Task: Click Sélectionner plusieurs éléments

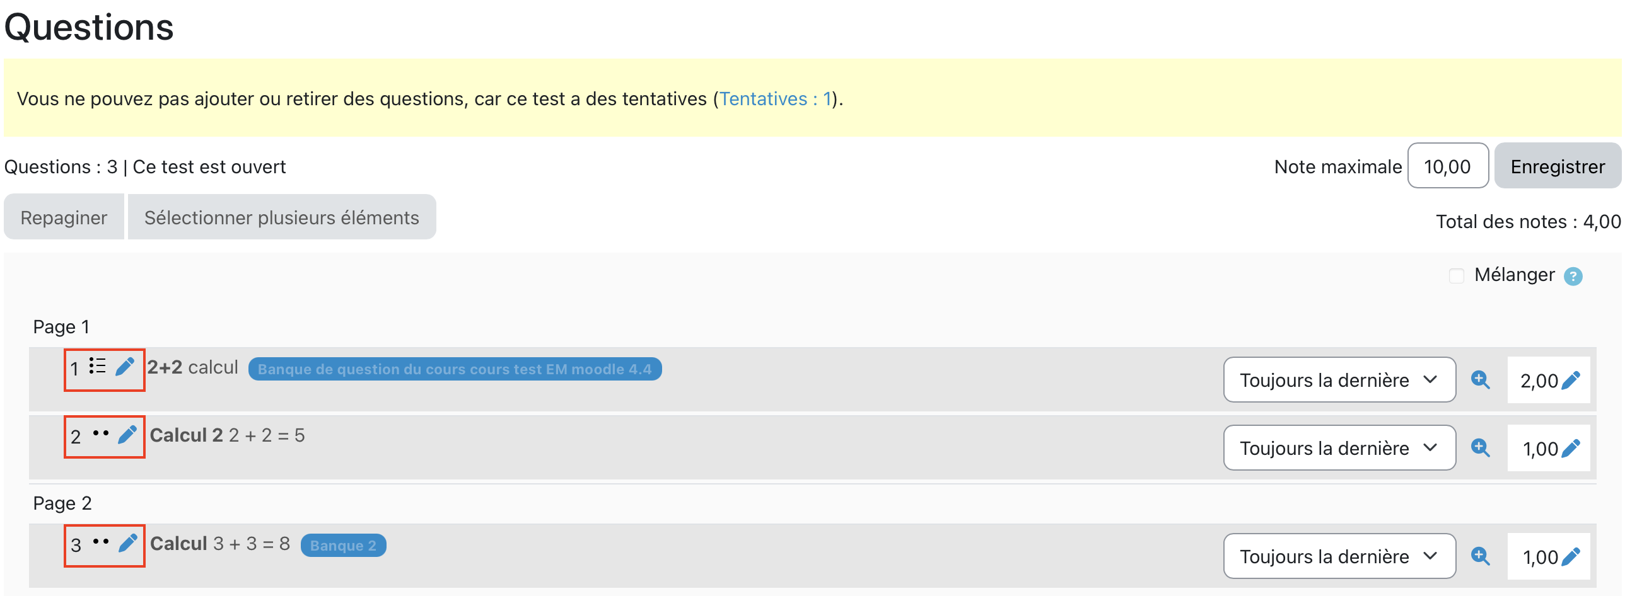Action: pyautogui.click(x=281, y=217)
